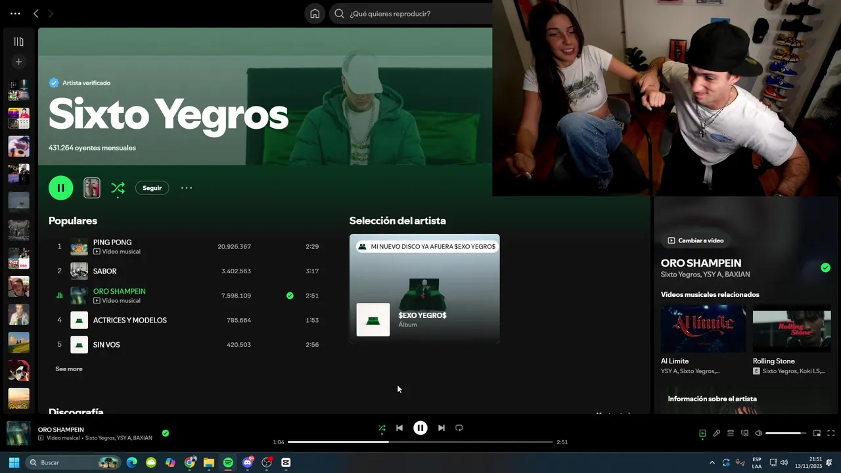The width and height of the screenshot is (841, 473).
Task: Open Spotify from the taskbar
Action: (228, 462)
